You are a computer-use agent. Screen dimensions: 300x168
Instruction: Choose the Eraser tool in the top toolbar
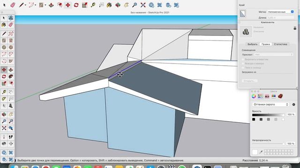(x=13, y=5)
